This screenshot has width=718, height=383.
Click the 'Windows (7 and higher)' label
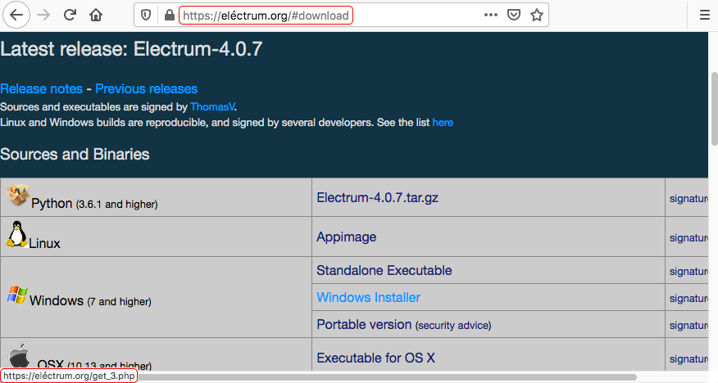pos(90,300)
